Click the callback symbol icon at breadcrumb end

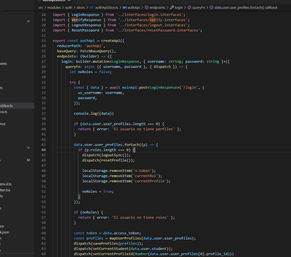click(x=212, y=7)
